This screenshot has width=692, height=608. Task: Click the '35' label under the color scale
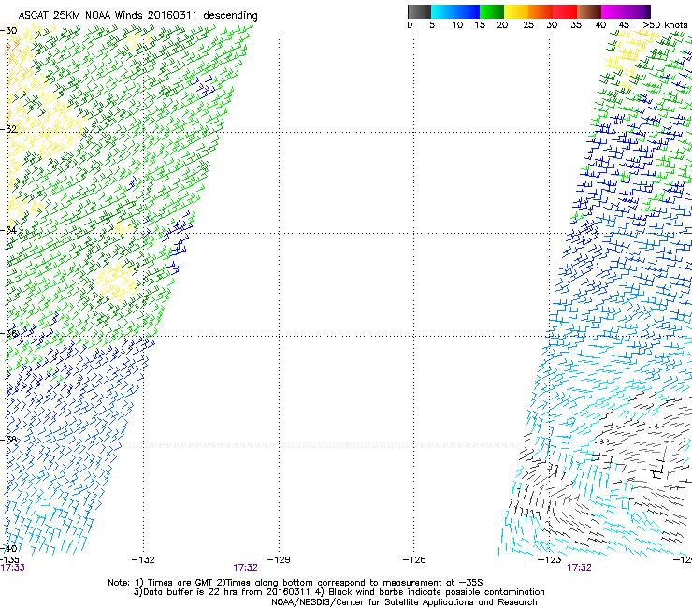pyautogui.click(x=576, y=25)
